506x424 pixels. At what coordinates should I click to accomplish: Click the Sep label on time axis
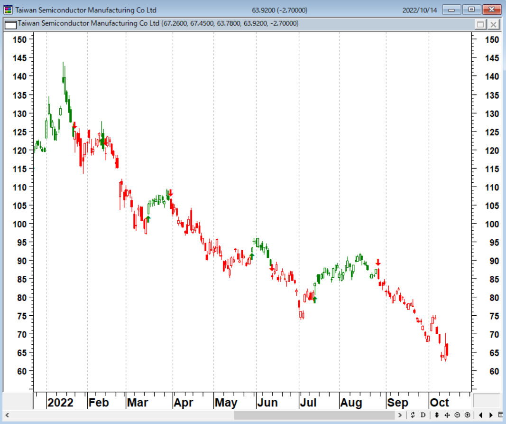click(397, 403)
